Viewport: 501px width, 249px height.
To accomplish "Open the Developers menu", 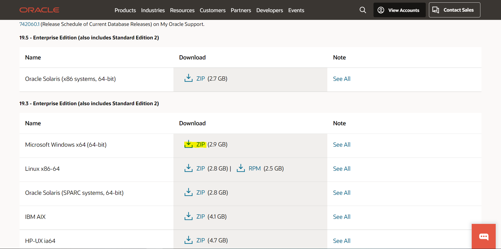I will pyautogui.click(x=270, y=10).
